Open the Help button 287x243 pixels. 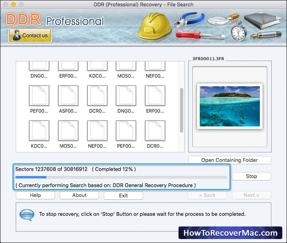pyautogui.click(x=35, y=195)
